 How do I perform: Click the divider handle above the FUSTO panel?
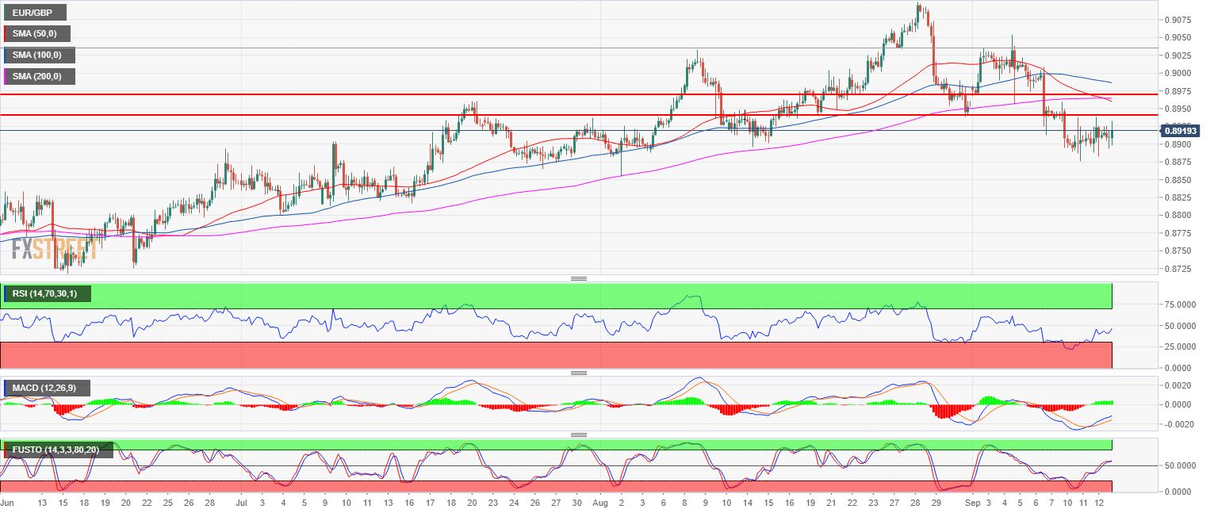579,435
